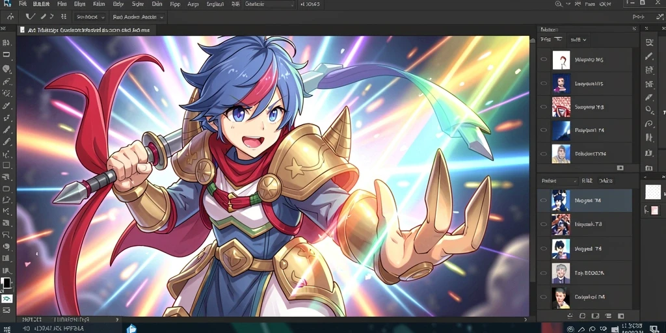The image size is (666, 333).
Task: Toggle the eye of the highlighted selected layer
Action: pyautogui.click(x=544, y=200)
